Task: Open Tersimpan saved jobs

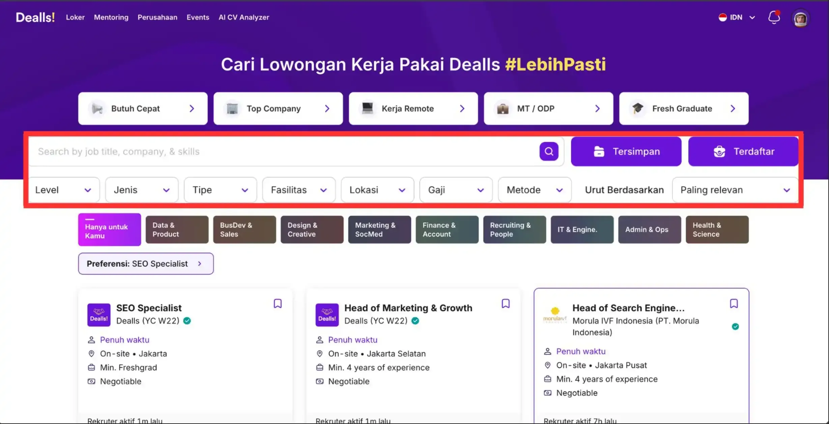Action: pos(626,151)
